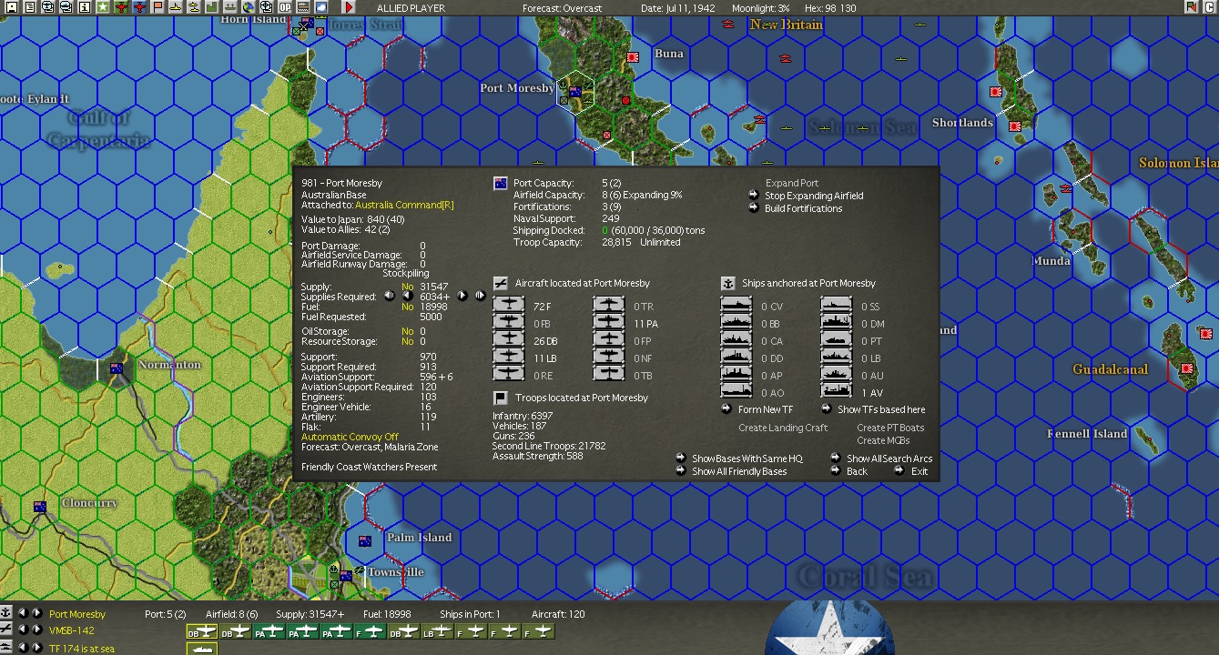Viewport: 1219px width, 655px height.
Task: Click 'Exit' to close base panel
Action: (919, 472)
